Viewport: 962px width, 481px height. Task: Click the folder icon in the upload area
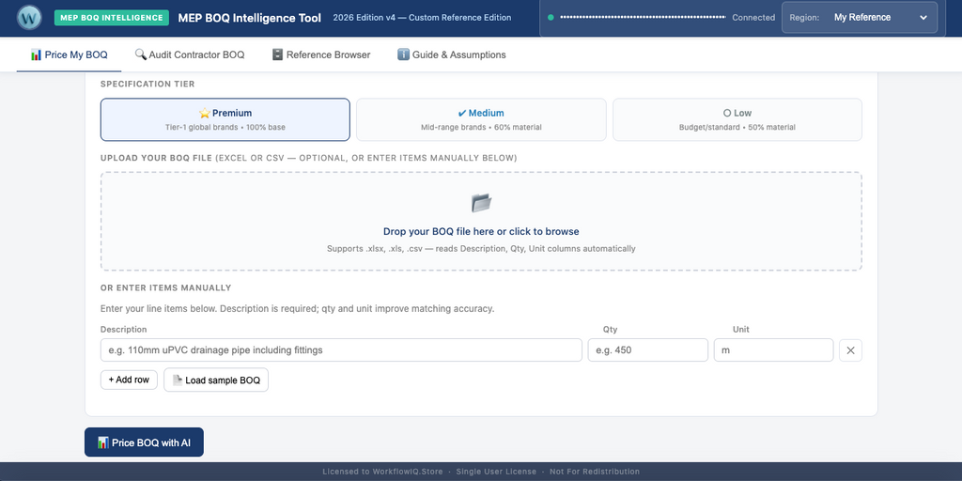tap(481, 203)
